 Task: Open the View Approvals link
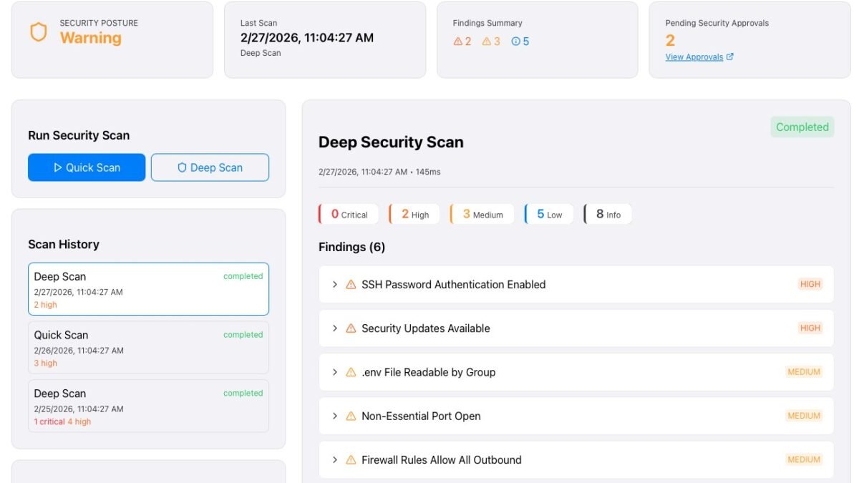(694, 57)
